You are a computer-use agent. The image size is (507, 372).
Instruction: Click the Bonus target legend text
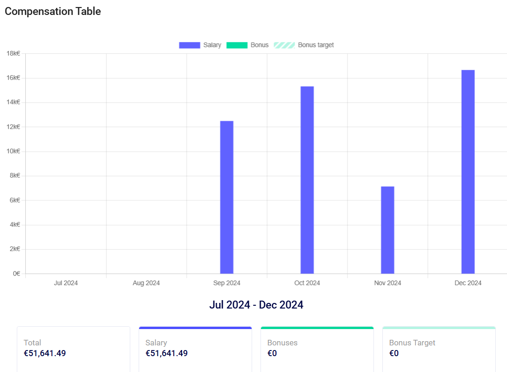point(316,45)
